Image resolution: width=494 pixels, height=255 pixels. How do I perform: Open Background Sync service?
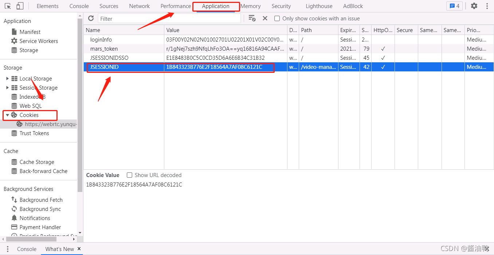[40, 209]
